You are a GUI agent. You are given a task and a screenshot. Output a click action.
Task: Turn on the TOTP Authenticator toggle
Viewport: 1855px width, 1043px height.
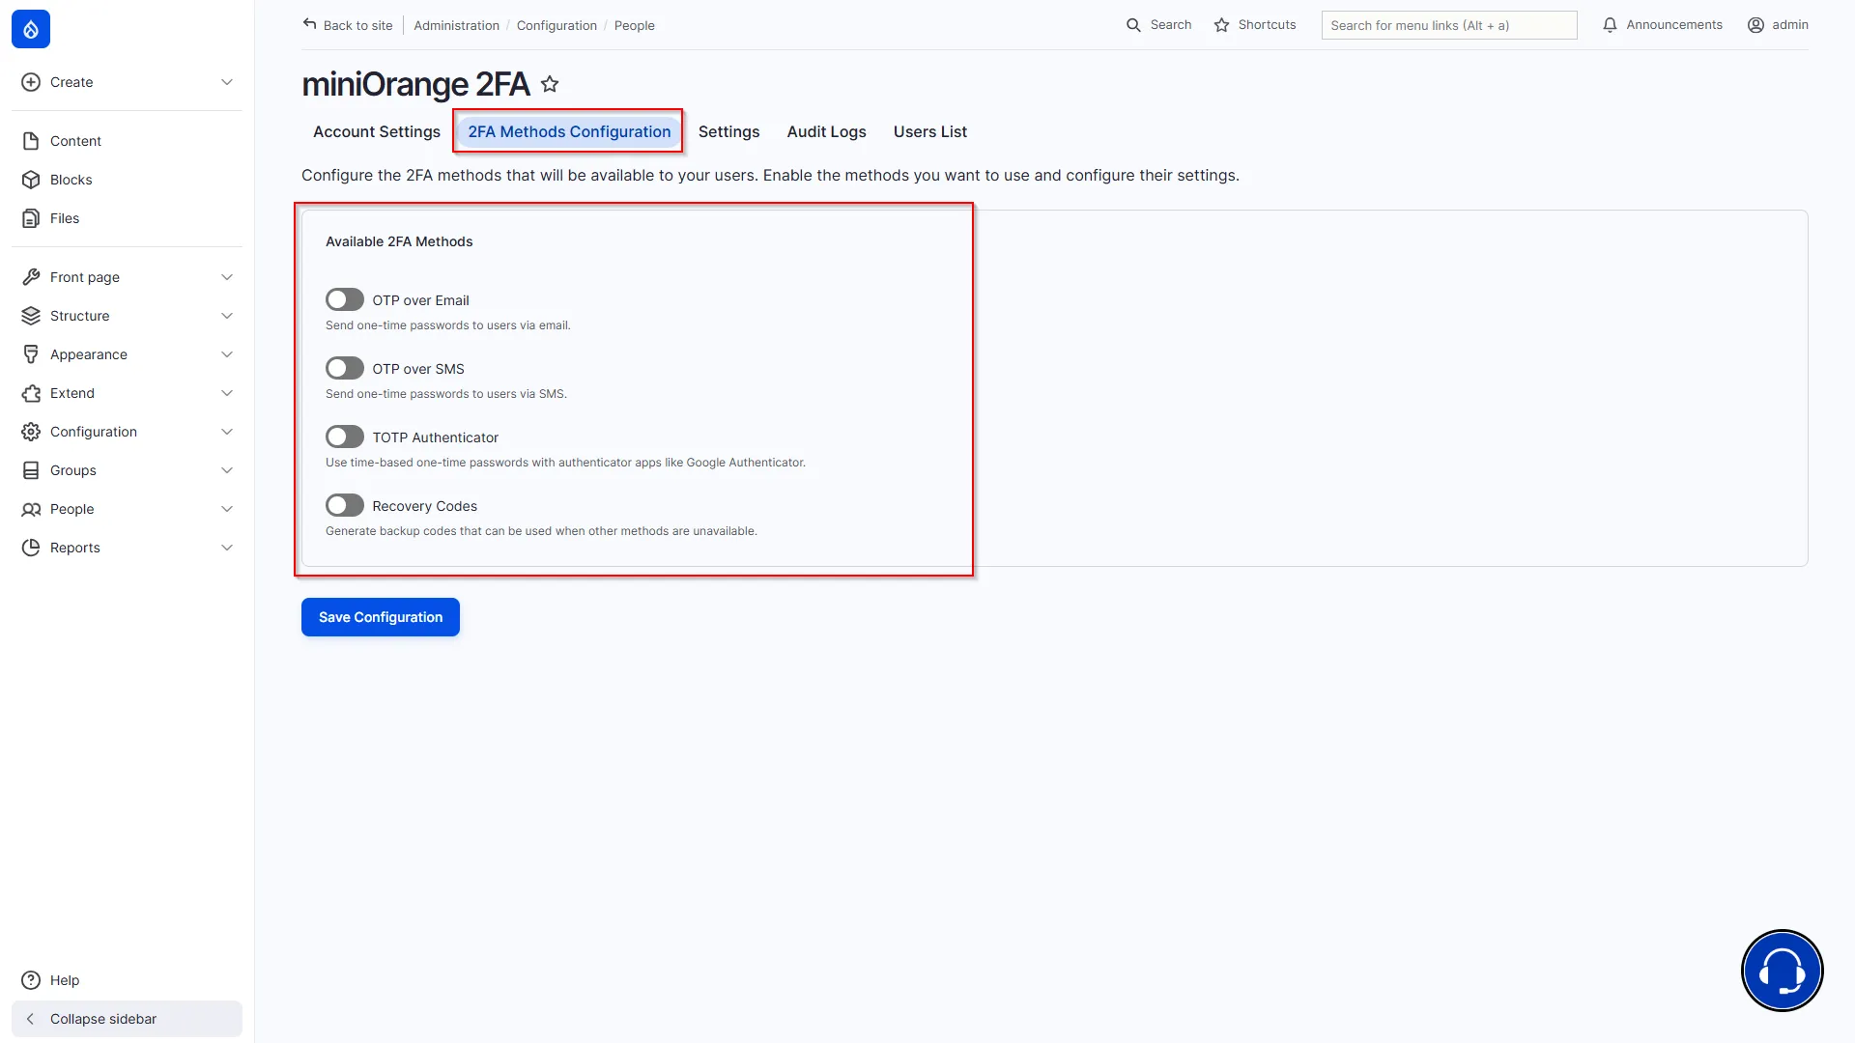(344, 437)
